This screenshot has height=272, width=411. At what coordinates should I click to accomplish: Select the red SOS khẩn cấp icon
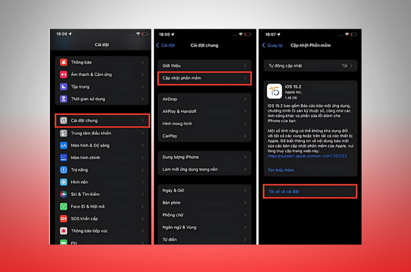(64, 219)
